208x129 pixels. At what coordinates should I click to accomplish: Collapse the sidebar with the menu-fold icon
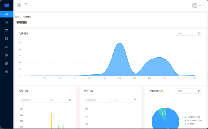(x=19, y=5)
